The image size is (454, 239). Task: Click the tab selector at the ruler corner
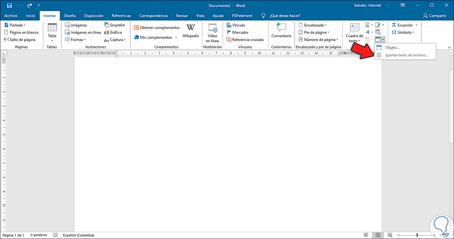(x=4, y=53)
